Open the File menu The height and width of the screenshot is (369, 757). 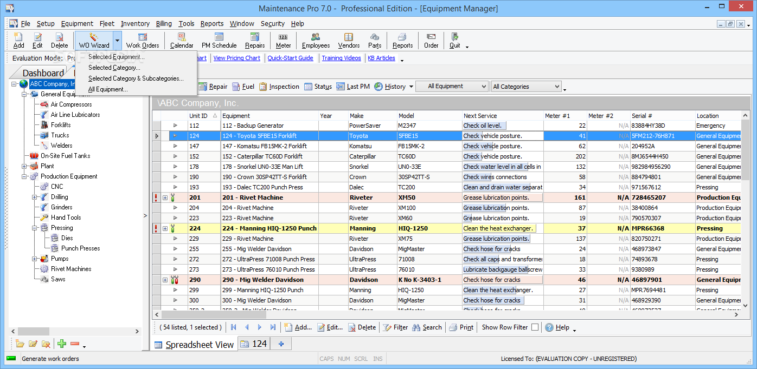25,24
